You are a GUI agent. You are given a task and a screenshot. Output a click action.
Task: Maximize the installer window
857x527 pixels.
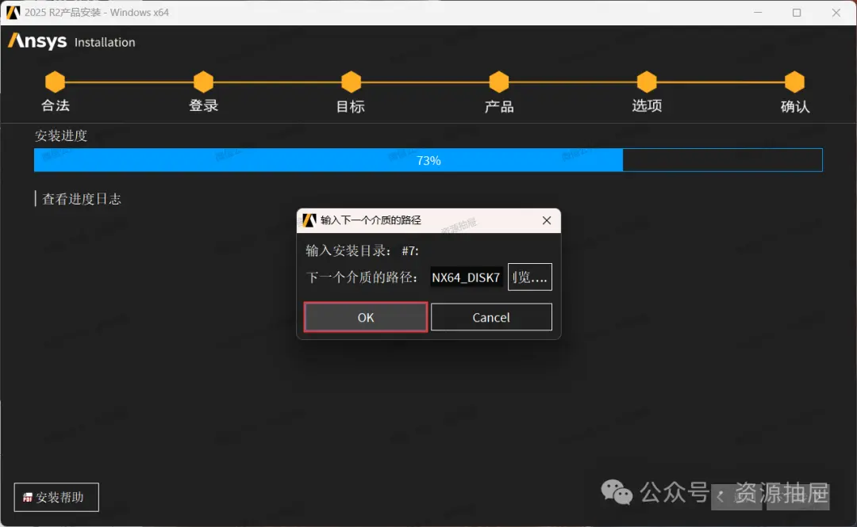pos(797,13)
